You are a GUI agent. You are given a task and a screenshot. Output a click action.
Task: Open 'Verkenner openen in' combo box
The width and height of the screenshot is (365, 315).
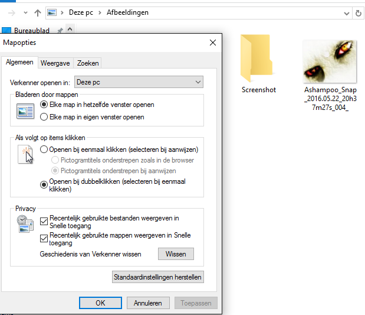pos(139,82)
